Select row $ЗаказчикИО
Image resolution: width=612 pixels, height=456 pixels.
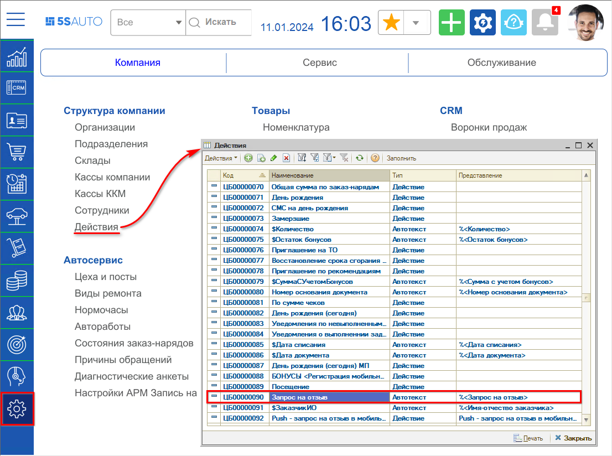(394, 408)
